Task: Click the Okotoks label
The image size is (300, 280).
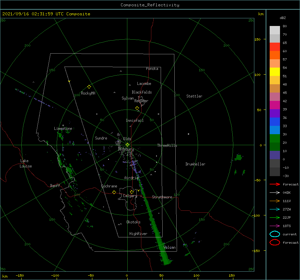Action: click(133, 222)
